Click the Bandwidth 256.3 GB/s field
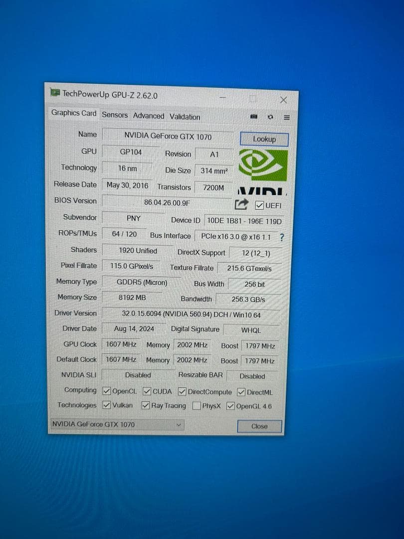 248,299
